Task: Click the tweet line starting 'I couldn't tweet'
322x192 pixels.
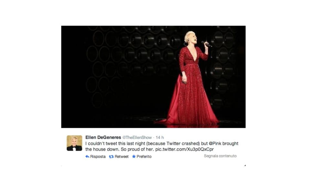Action: tap(162, 144)
